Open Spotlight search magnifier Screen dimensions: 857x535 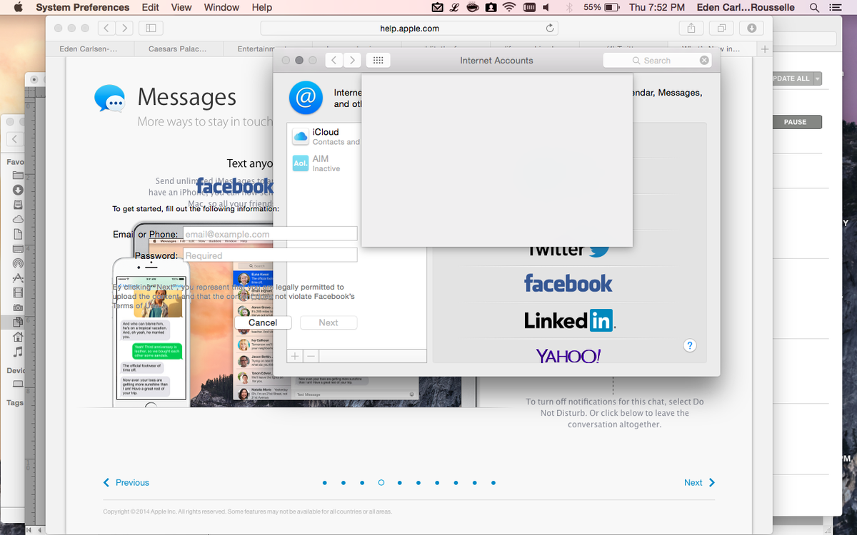(x=815, y=7)
